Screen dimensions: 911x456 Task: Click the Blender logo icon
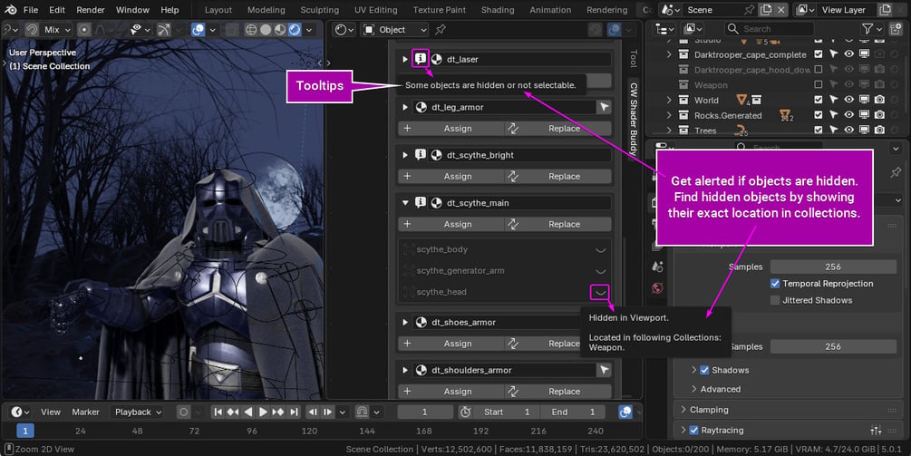point(11,10)
